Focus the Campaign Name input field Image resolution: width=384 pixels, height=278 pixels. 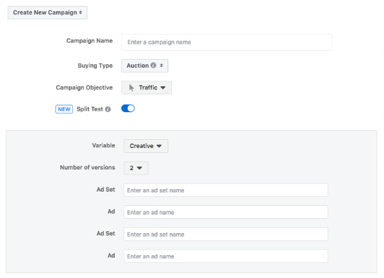pos(227,42)
